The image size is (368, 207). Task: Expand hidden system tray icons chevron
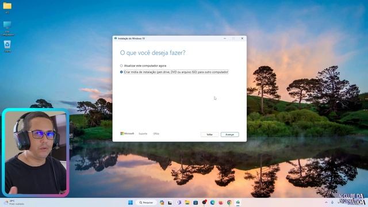(326, 202)
